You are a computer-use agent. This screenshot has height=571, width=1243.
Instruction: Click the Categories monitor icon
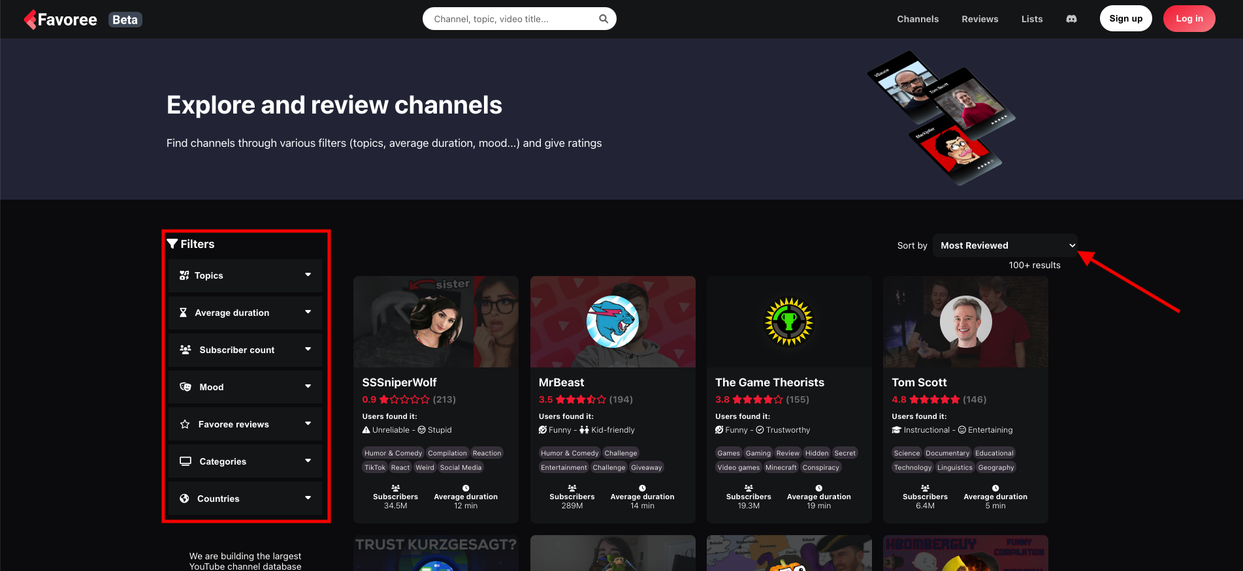[186, 461]
